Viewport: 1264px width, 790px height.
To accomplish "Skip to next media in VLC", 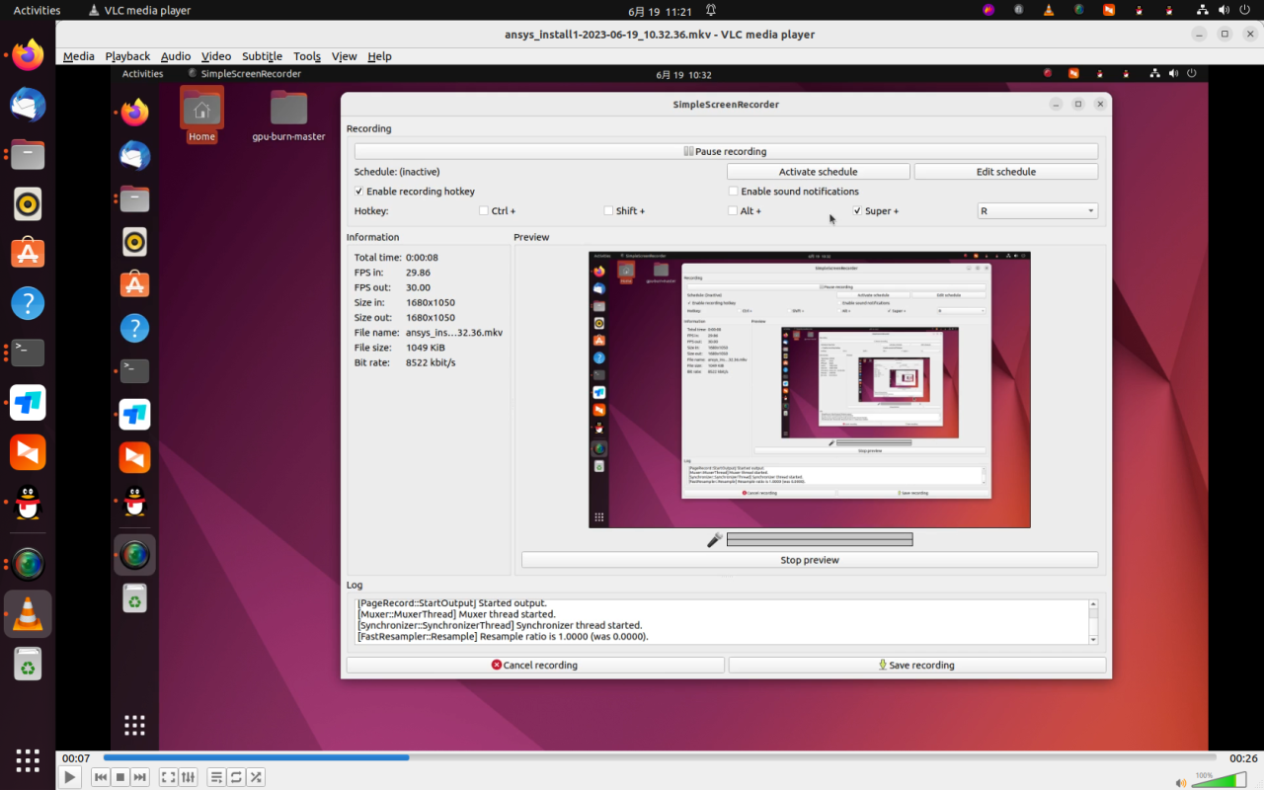I will (x=140, y=777).
